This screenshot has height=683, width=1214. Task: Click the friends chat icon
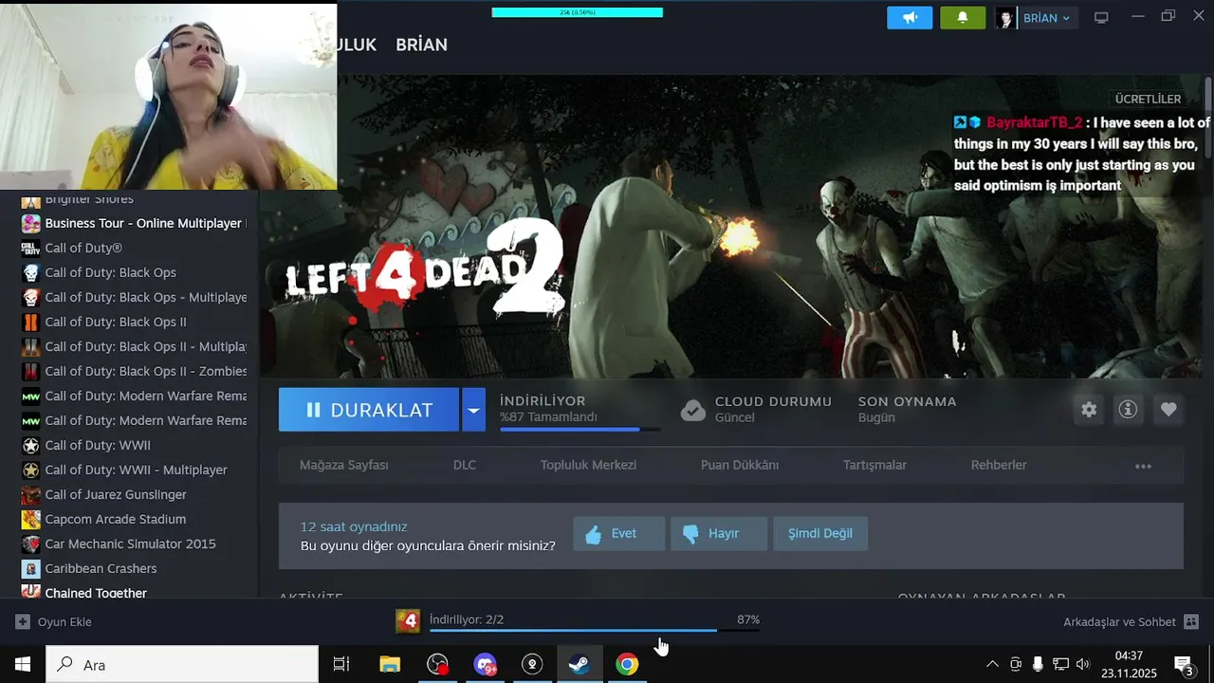[1191, 622]
